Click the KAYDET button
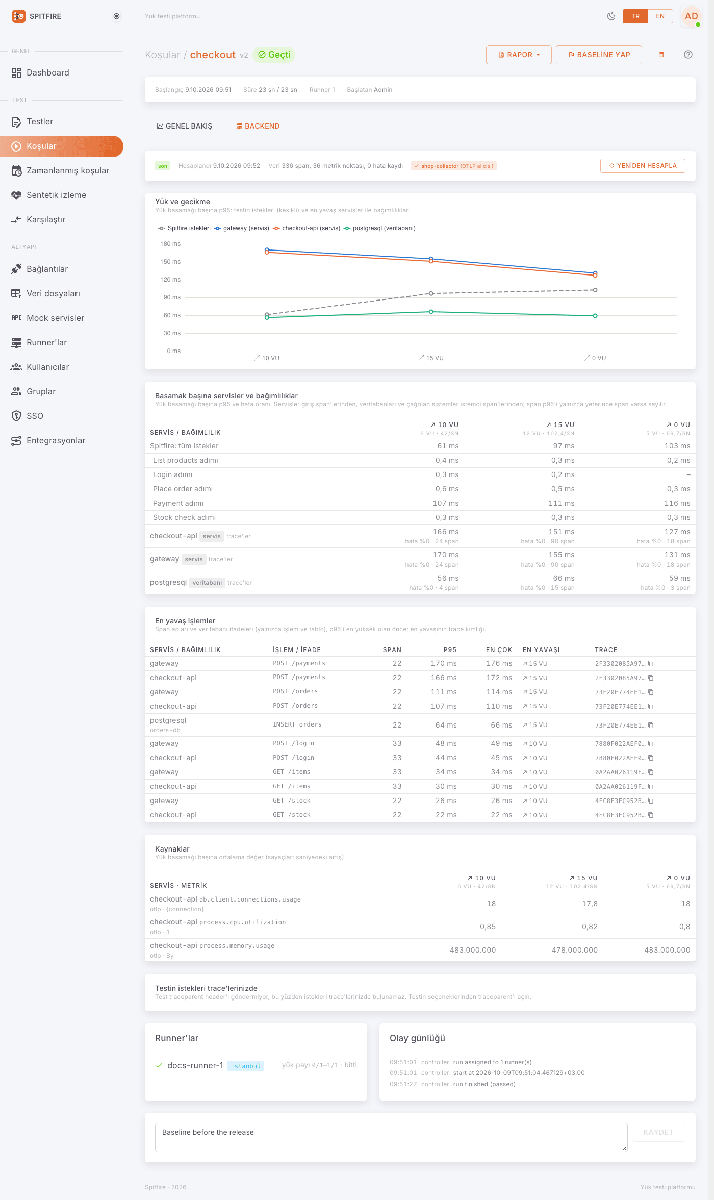The image size is (714, 1200). [x=658, y=1132]
